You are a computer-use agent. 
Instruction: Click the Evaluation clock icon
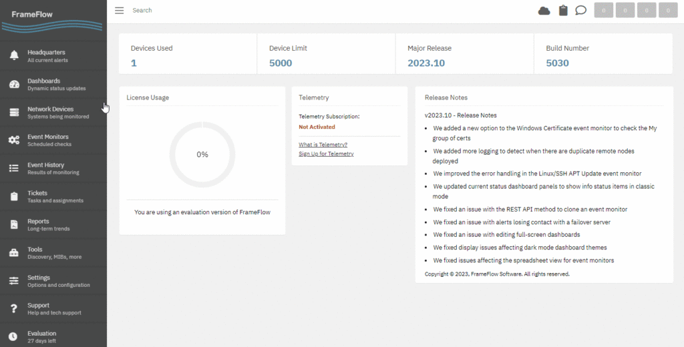click(x=13, y=336)
